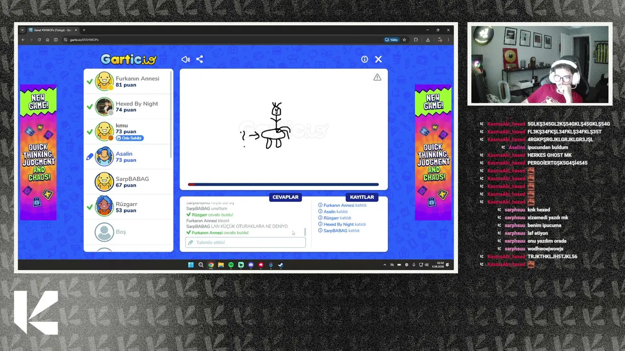The image size is (625, 351).
Task: Switch to the CEVAPLAR tab
Action: tap(285, 197)
